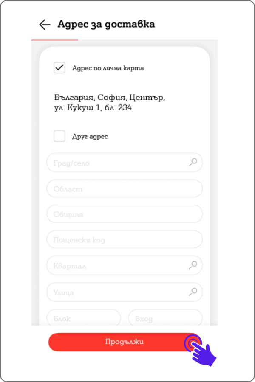The height and width of the screenshot is (382, 255).
Task: Uncheck the Адрес по лична карта checkbox
Action: tap(59, 68)
